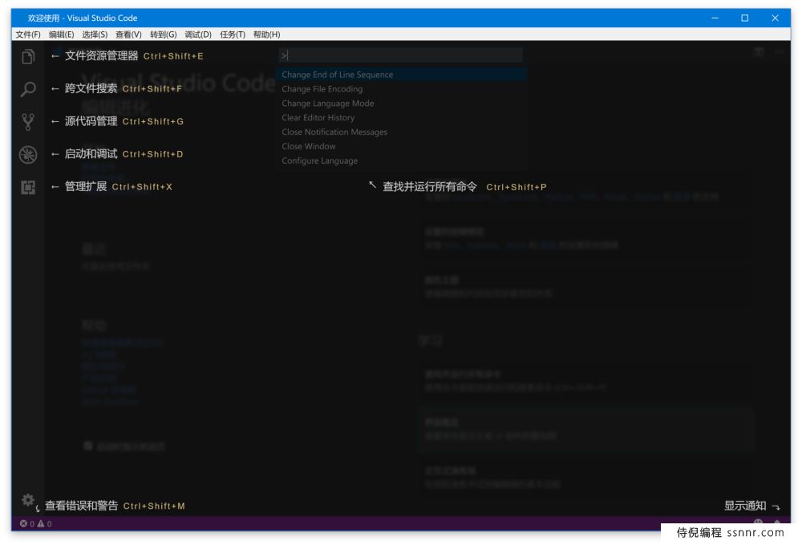This screenshot has height=545, width=802.
Task: Select Change Language Mode command
Action: point(401,104)
